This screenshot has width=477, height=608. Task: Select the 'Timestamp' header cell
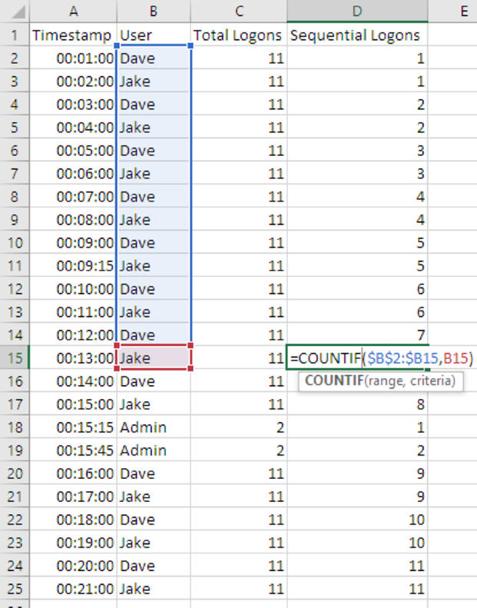coord(73,35)
